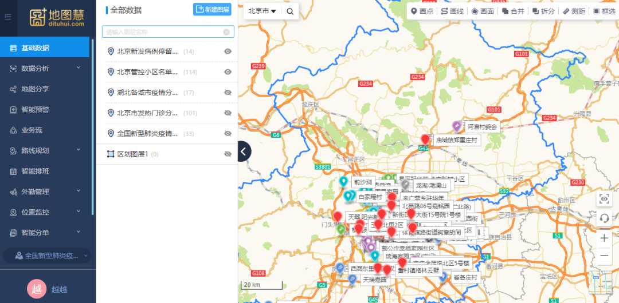Select 区划图层1 layer row
The width and height of the screenshot is (619, 303).
[x=167, y=154]
